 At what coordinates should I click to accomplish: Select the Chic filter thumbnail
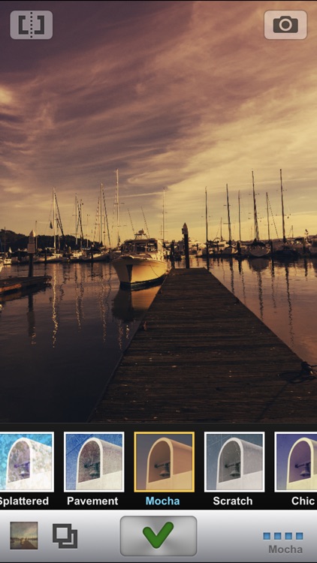click(296, 462)
